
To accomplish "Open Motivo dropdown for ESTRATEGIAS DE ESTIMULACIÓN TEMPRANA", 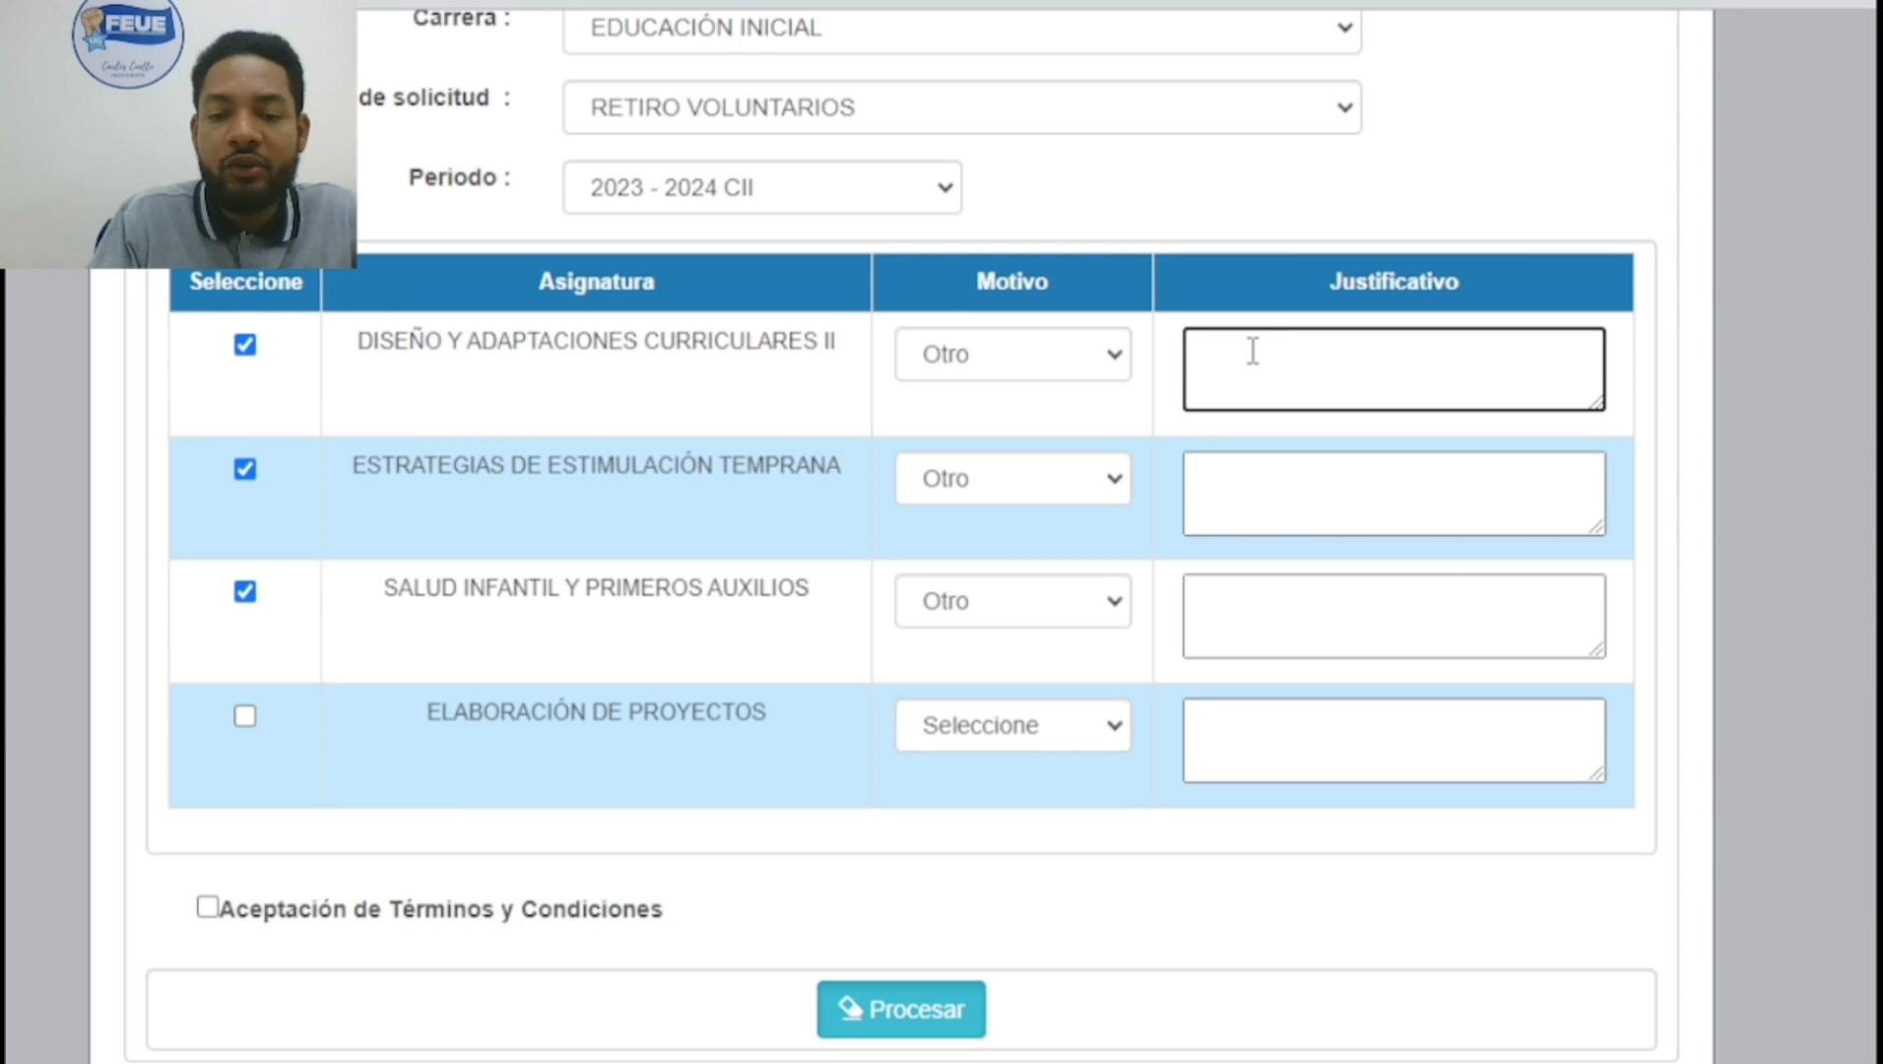I will click(1012, 478).
